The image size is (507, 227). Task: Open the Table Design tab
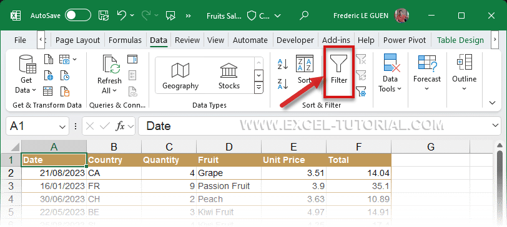460,40
